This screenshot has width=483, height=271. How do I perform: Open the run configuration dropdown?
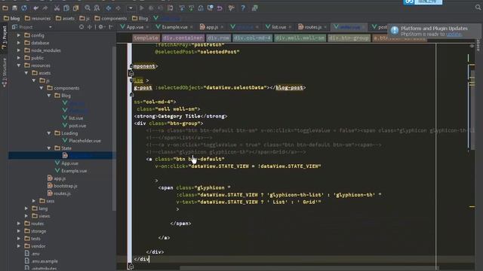pyautogui.click(x=131, y=8)
